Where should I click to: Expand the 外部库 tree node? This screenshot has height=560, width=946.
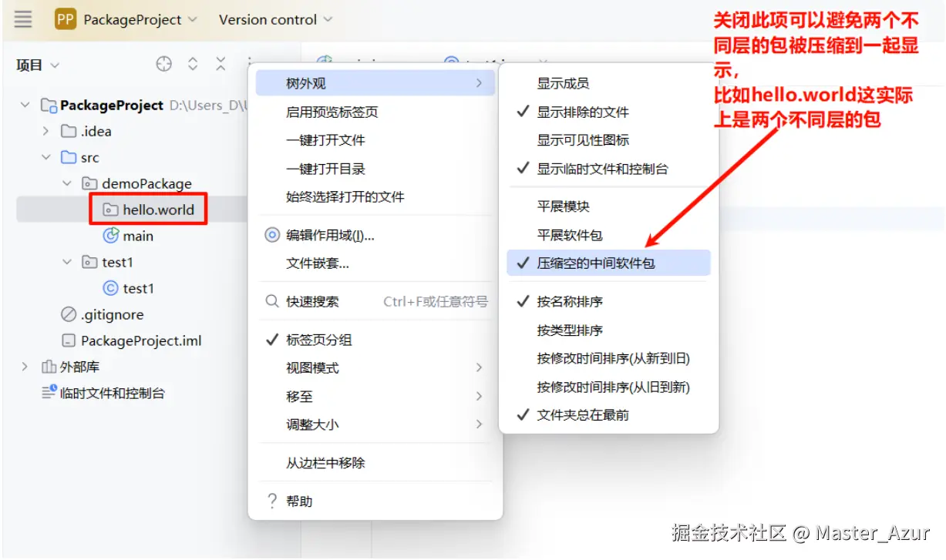point(25,367)
